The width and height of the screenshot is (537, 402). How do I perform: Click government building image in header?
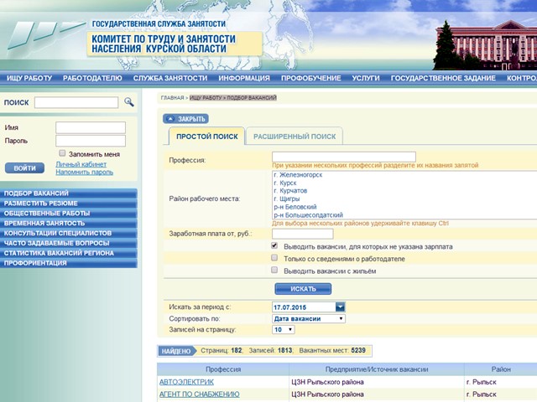(486, 45)
